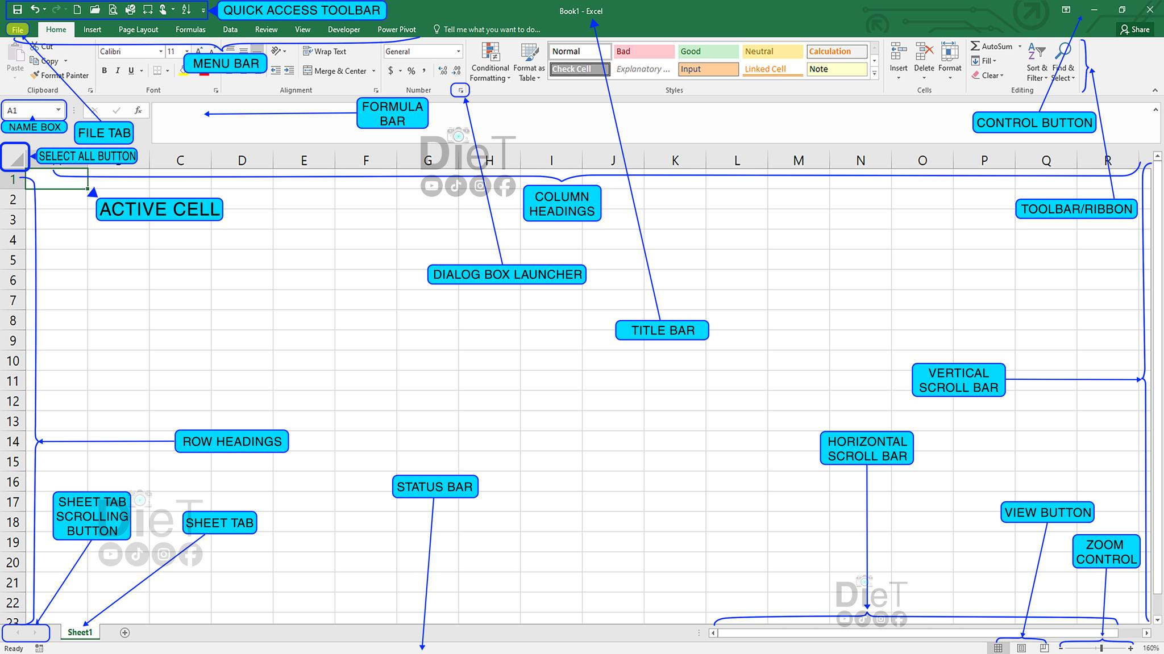The width and height of the screenshot is (1164, 654).
Task: Switch to the Data tab
Action: click(x=230, y=30)
